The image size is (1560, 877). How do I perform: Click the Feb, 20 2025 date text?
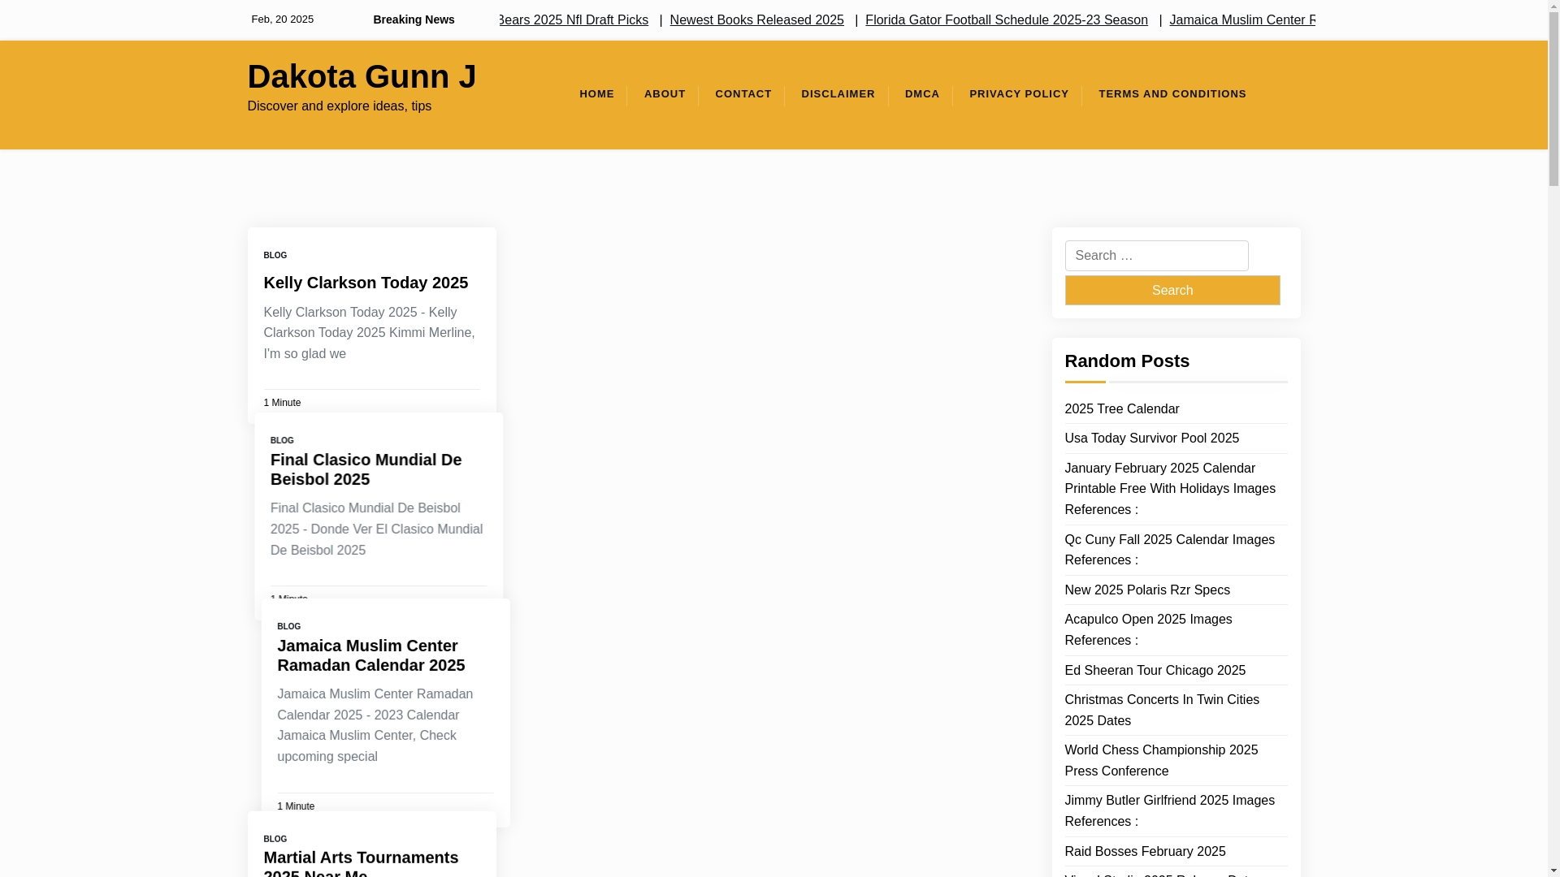tap(282, 19)
